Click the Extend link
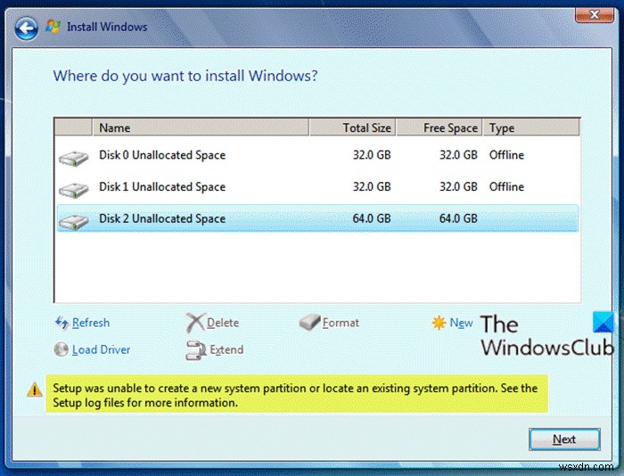 pyautogui.click(x=226, y=349)
